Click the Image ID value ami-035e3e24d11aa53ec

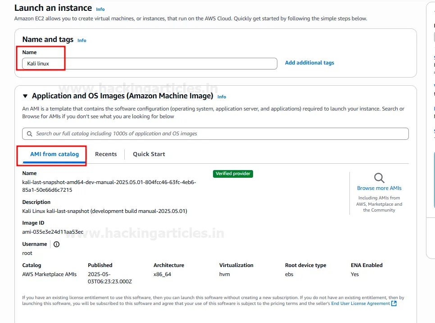[x=53, y=232]
